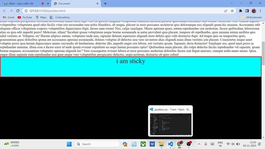Expand the tab search chevron
Screen dimensions: 265x149
click(x=231, y=3)
